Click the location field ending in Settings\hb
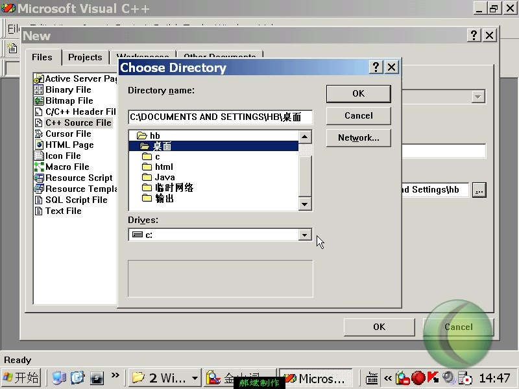The image size is (519, 389). pos(435,190)
